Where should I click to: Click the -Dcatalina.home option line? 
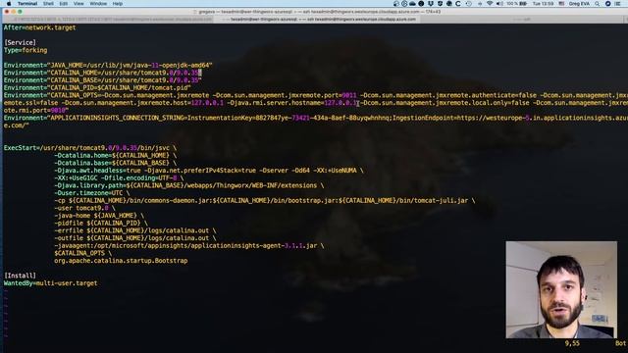point(116,155)
